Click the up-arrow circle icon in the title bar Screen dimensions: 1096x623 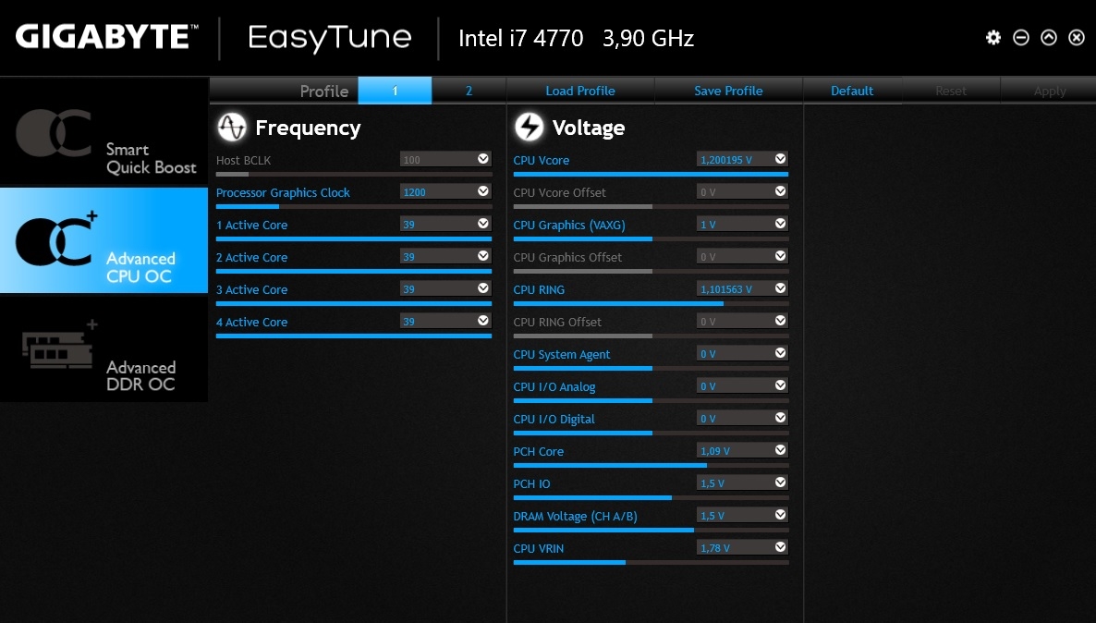tap(1049, 38)
